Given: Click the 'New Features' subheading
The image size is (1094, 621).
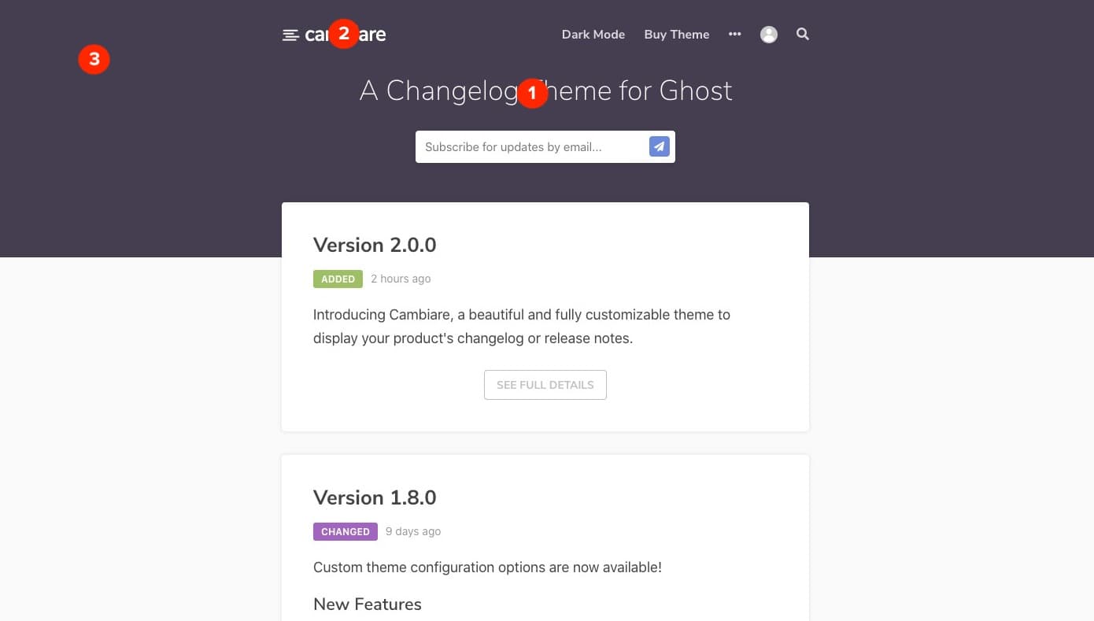Looking at the screenshot, I should (x=368, y=604).
